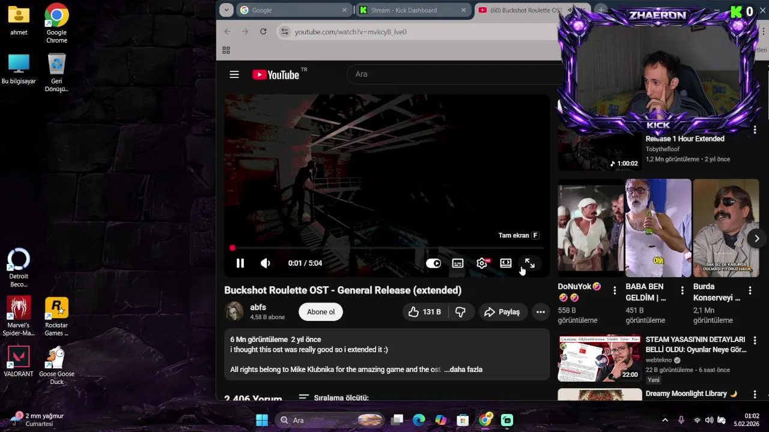
Task: Toggle the autoplay switch in the player
Action: coord(433,263)
